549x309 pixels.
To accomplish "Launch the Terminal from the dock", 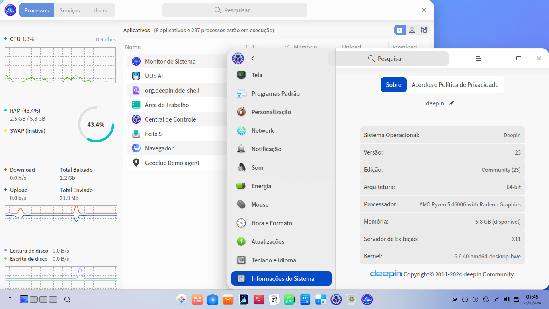I will pos(259,299).
